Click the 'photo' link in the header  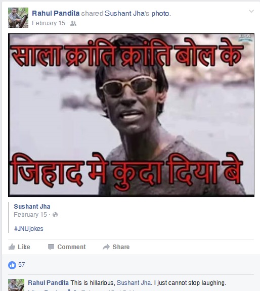point(160,14)
